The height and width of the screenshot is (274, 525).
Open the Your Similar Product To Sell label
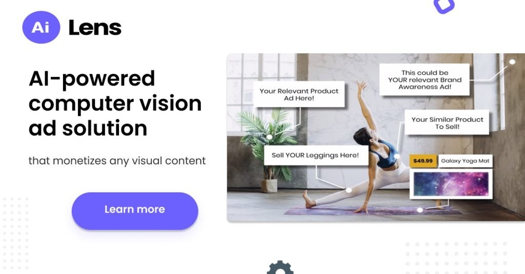[447, 123]
